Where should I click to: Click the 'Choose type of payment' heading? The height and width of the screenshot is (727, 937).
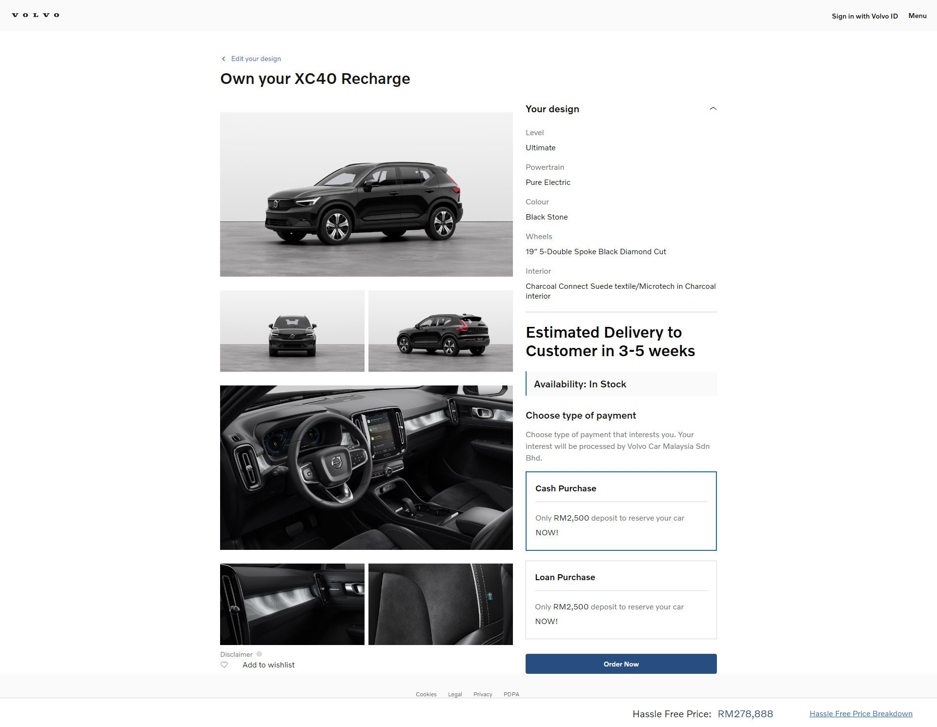point(581,415)
